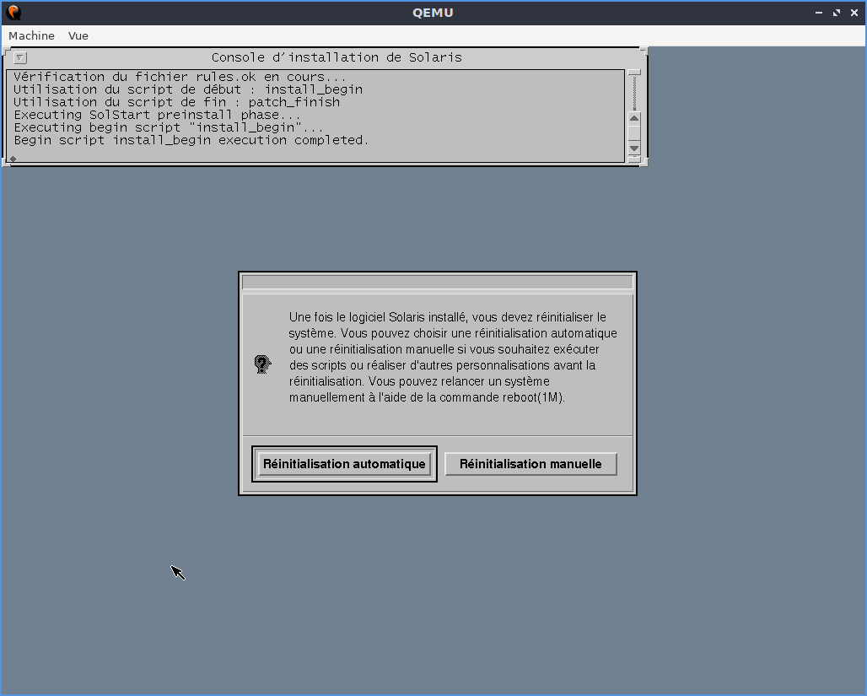Click the question mark dialog icon
This screenshot has height=696, width=867.
coord(262,364)
